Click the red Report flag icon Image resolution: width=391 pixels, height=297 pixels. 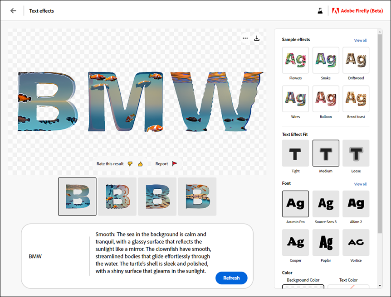(175, 163)
